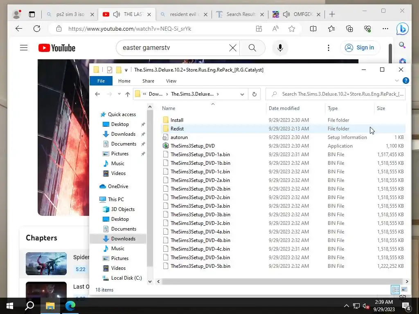This screenshot has height=314, width=419.
Task: Expand the address bar history dropdown
Action: point(242,94)
